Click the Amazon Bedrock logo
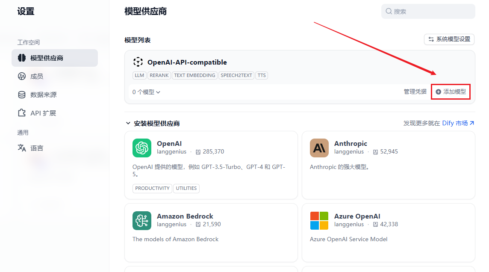This screenshot has width=489, height=272. pos(142,221)
